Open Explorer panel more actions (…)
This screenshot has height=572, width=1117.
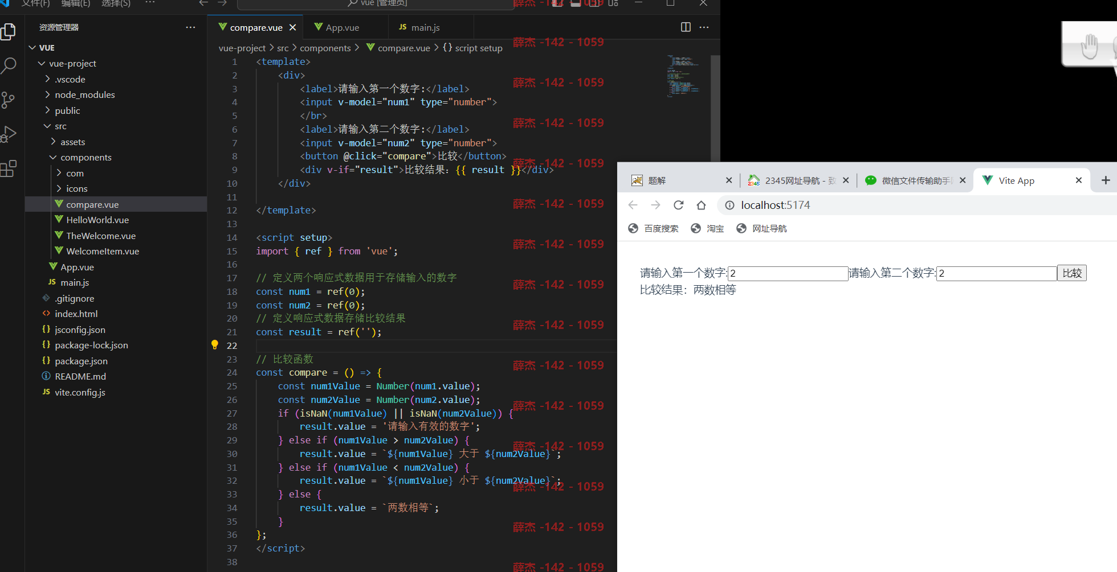pos(190,27)
